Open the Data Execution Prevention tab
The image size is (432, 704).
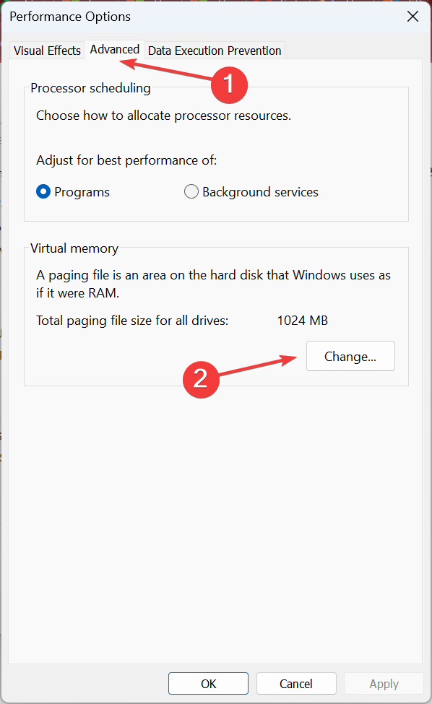(x=215, y=51)
